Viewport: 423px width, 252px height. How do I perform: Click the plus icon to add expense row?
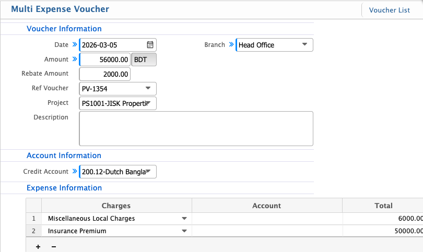(38, 247)
